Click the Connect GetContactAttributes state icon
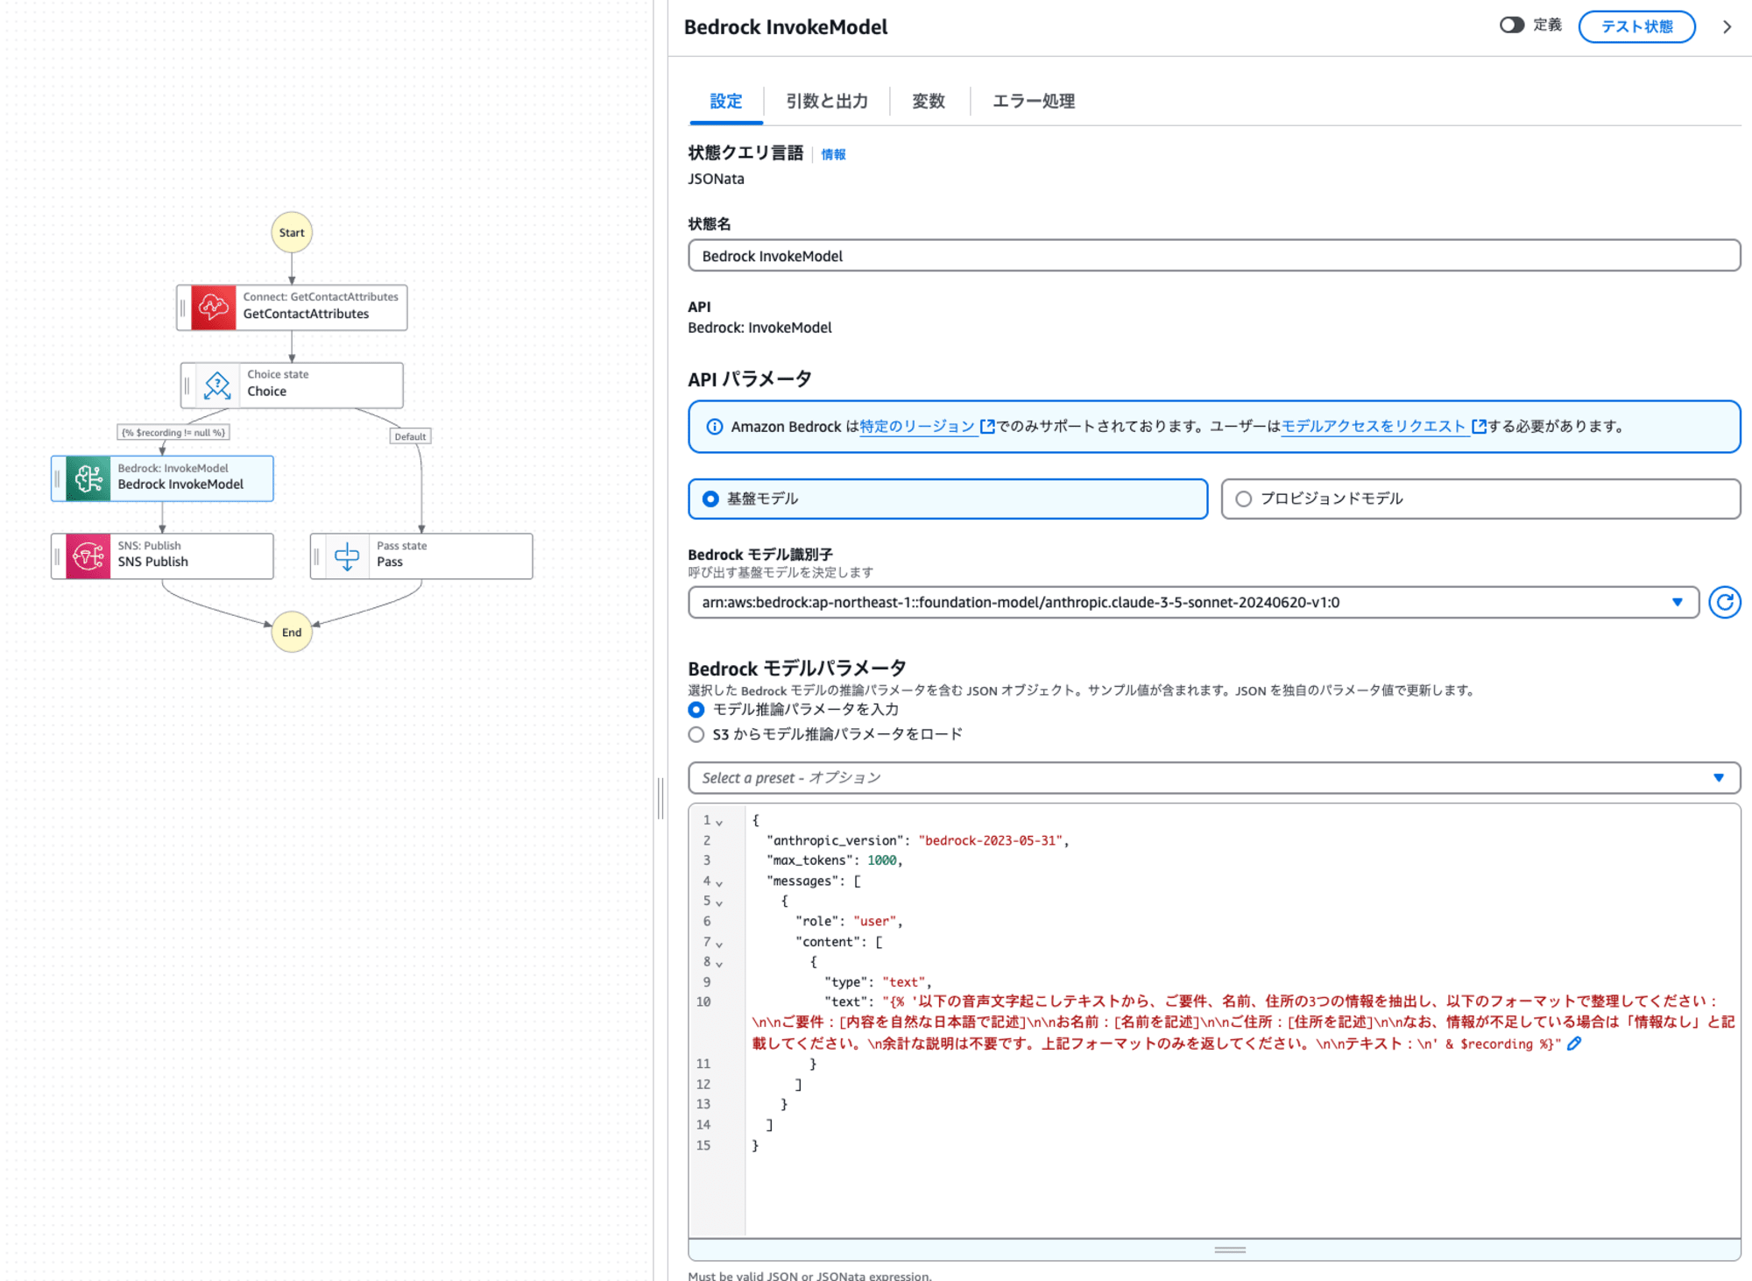 click(214, 308)
